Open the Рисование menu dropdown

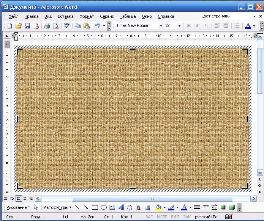[x=18, y=207]
